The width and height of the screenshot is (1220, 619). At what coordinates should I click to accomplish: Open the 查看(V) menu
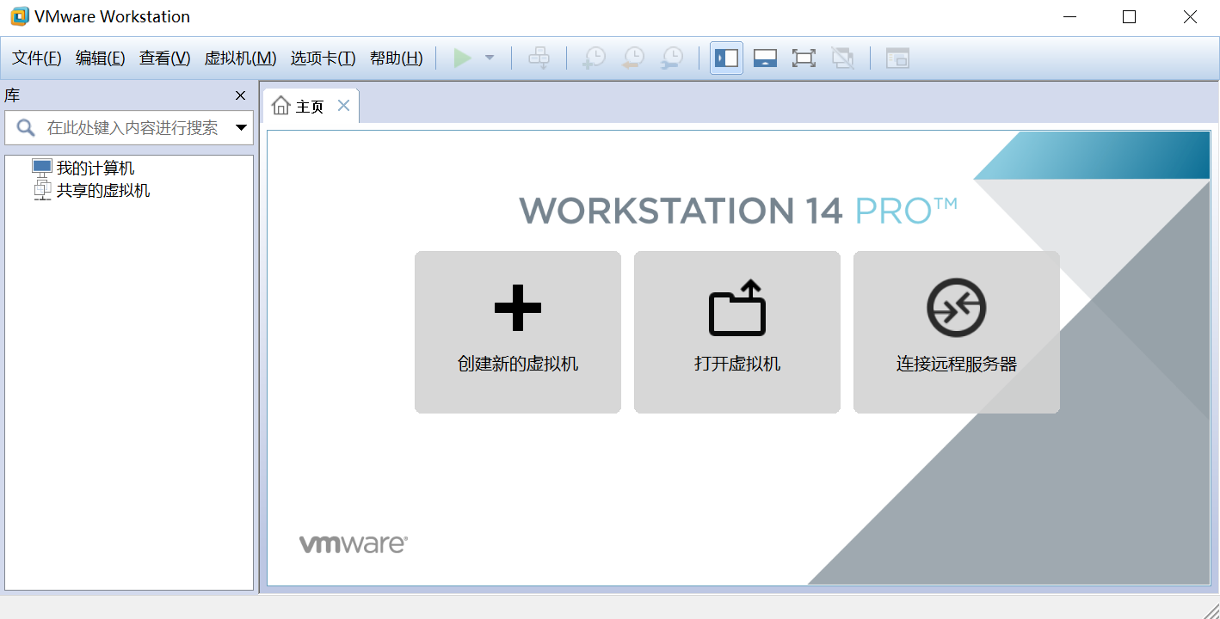pos(165,58)
